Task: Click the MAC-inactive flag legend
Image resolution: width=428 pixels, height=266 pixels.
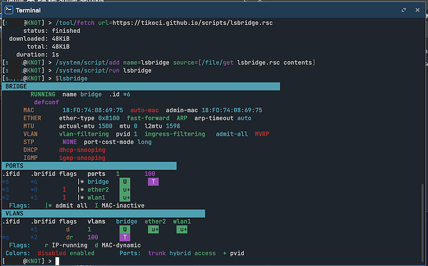Action: pos(123,205)
